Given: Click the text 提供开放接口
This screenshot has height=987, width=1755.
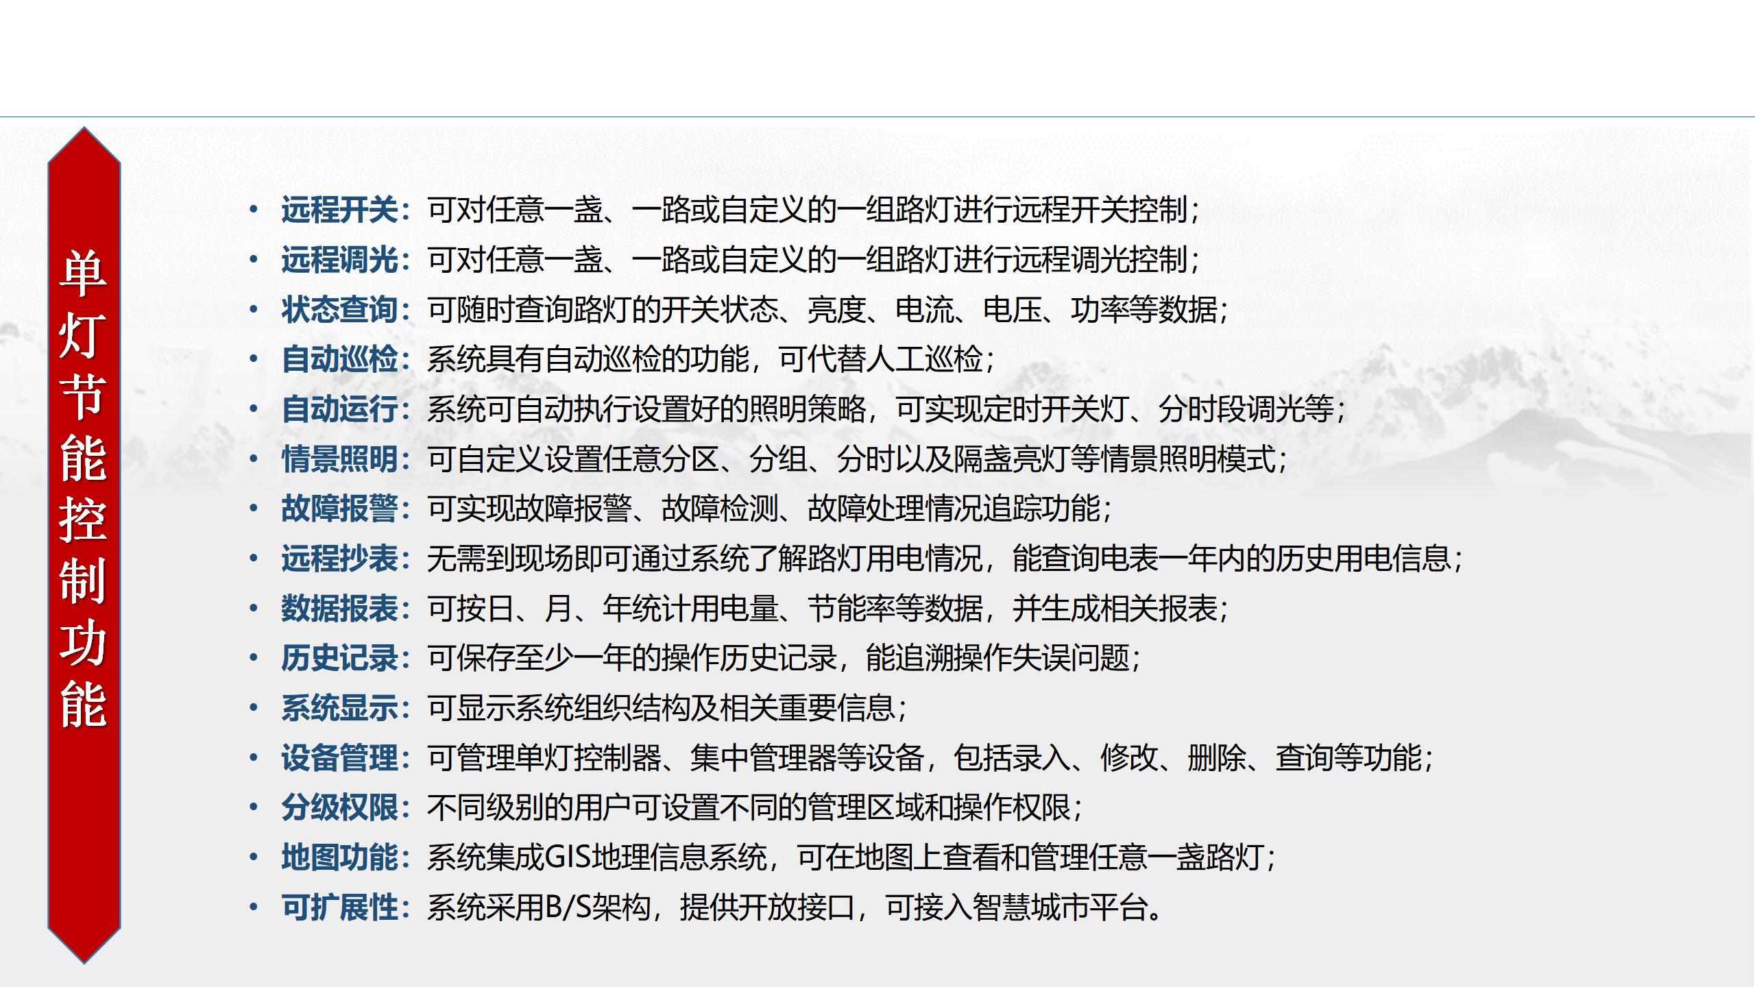Looking at the screenshot, I should click(x=767, y=907).
